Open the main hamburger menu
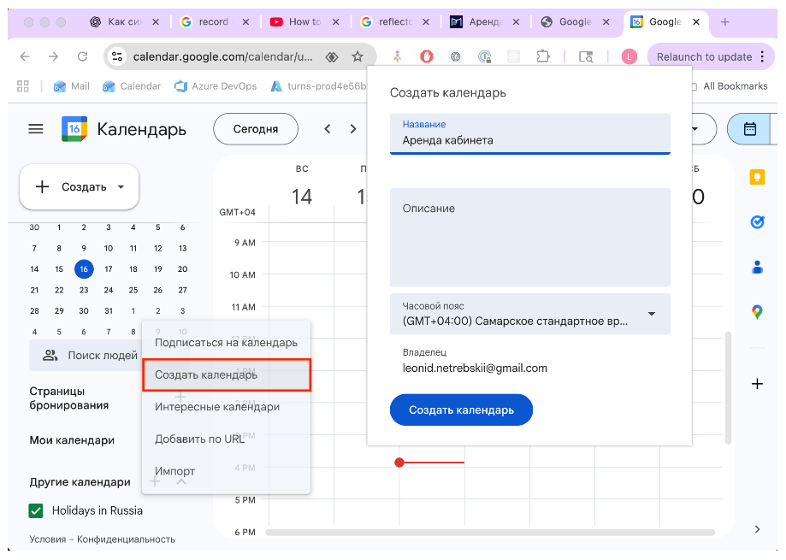Viewport: 786px width, 560px height. tap(35, 128)
